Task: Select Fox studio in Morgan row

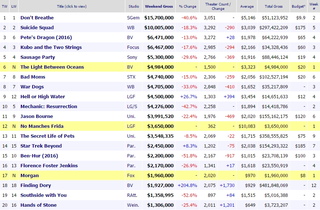Action: (x=131, y=176)
